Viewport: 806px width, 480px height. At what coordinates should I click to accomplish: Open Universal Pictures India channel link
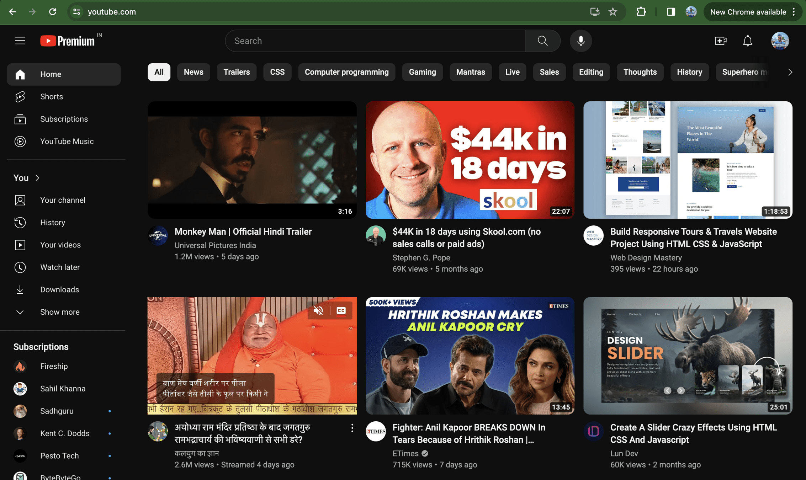click(x=215, y=245)
